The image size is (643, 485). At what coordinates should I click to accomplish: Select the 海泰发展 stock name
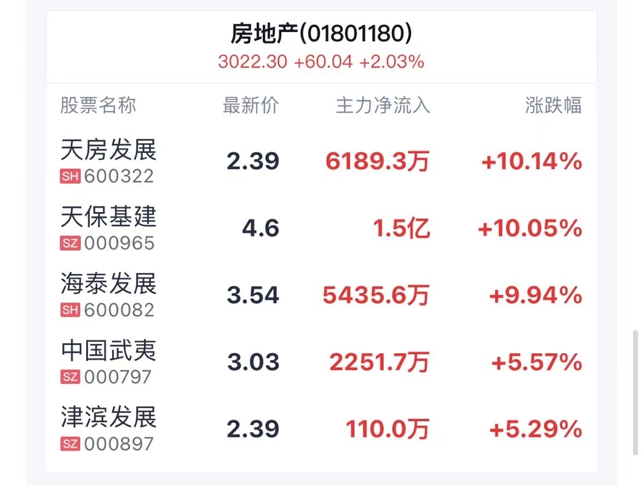point(109,285)
